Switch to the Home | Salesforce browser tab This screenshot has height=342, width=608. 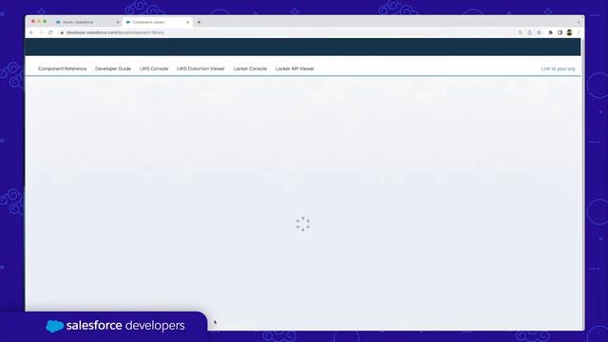tap(86, 22)
